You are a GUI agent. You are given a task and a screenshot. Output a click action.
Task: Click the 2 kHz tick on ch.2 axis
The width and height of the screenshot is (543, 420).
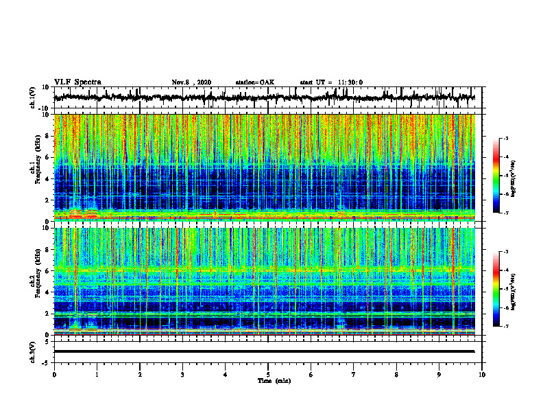click(x=47, y=314)
